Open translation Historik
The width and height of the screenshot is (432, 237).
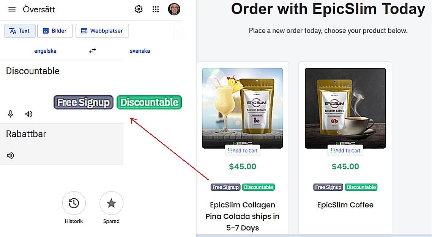pyautogui.click(x=74, y=203)
